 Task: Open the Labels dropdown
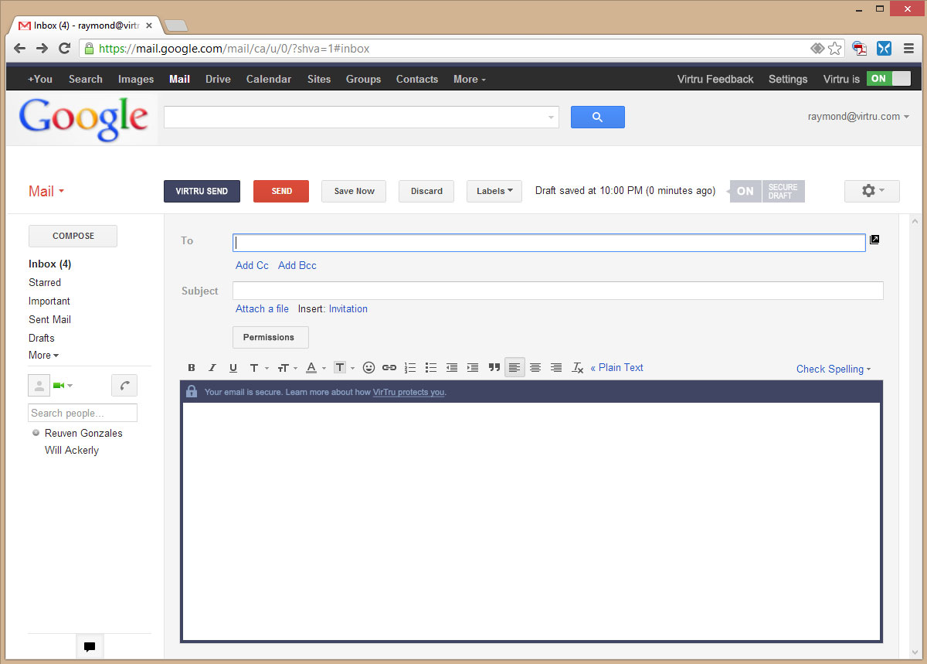click(494, 191)
